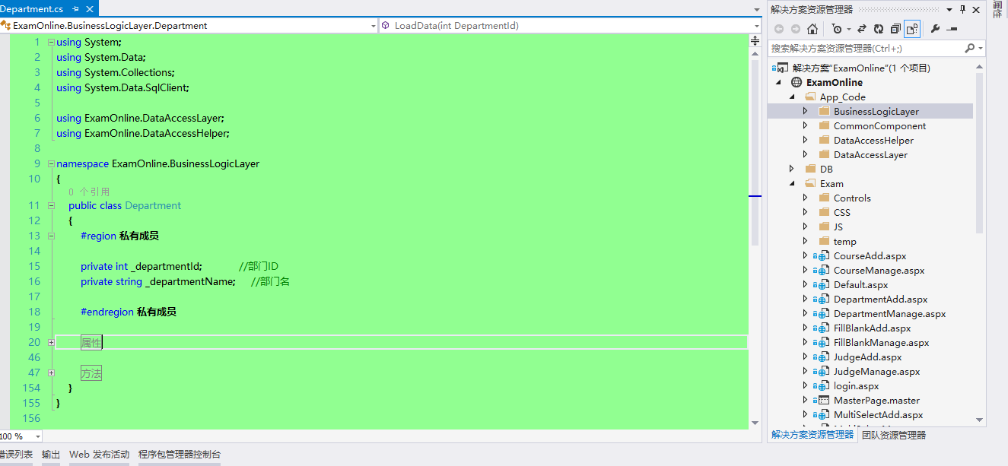
Task: Click the CSS folder icon
Action: tap(824, 212)
